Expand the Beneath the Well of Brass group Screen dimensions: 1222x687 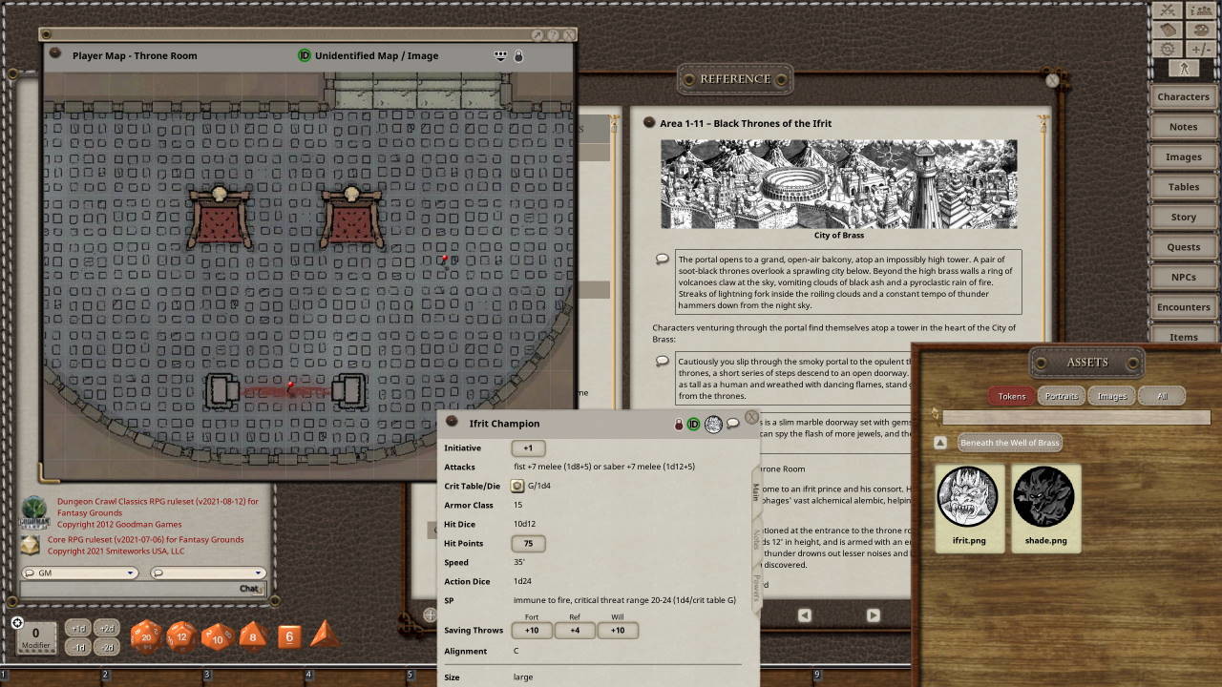pyautogui.click(x=939, y=442)
